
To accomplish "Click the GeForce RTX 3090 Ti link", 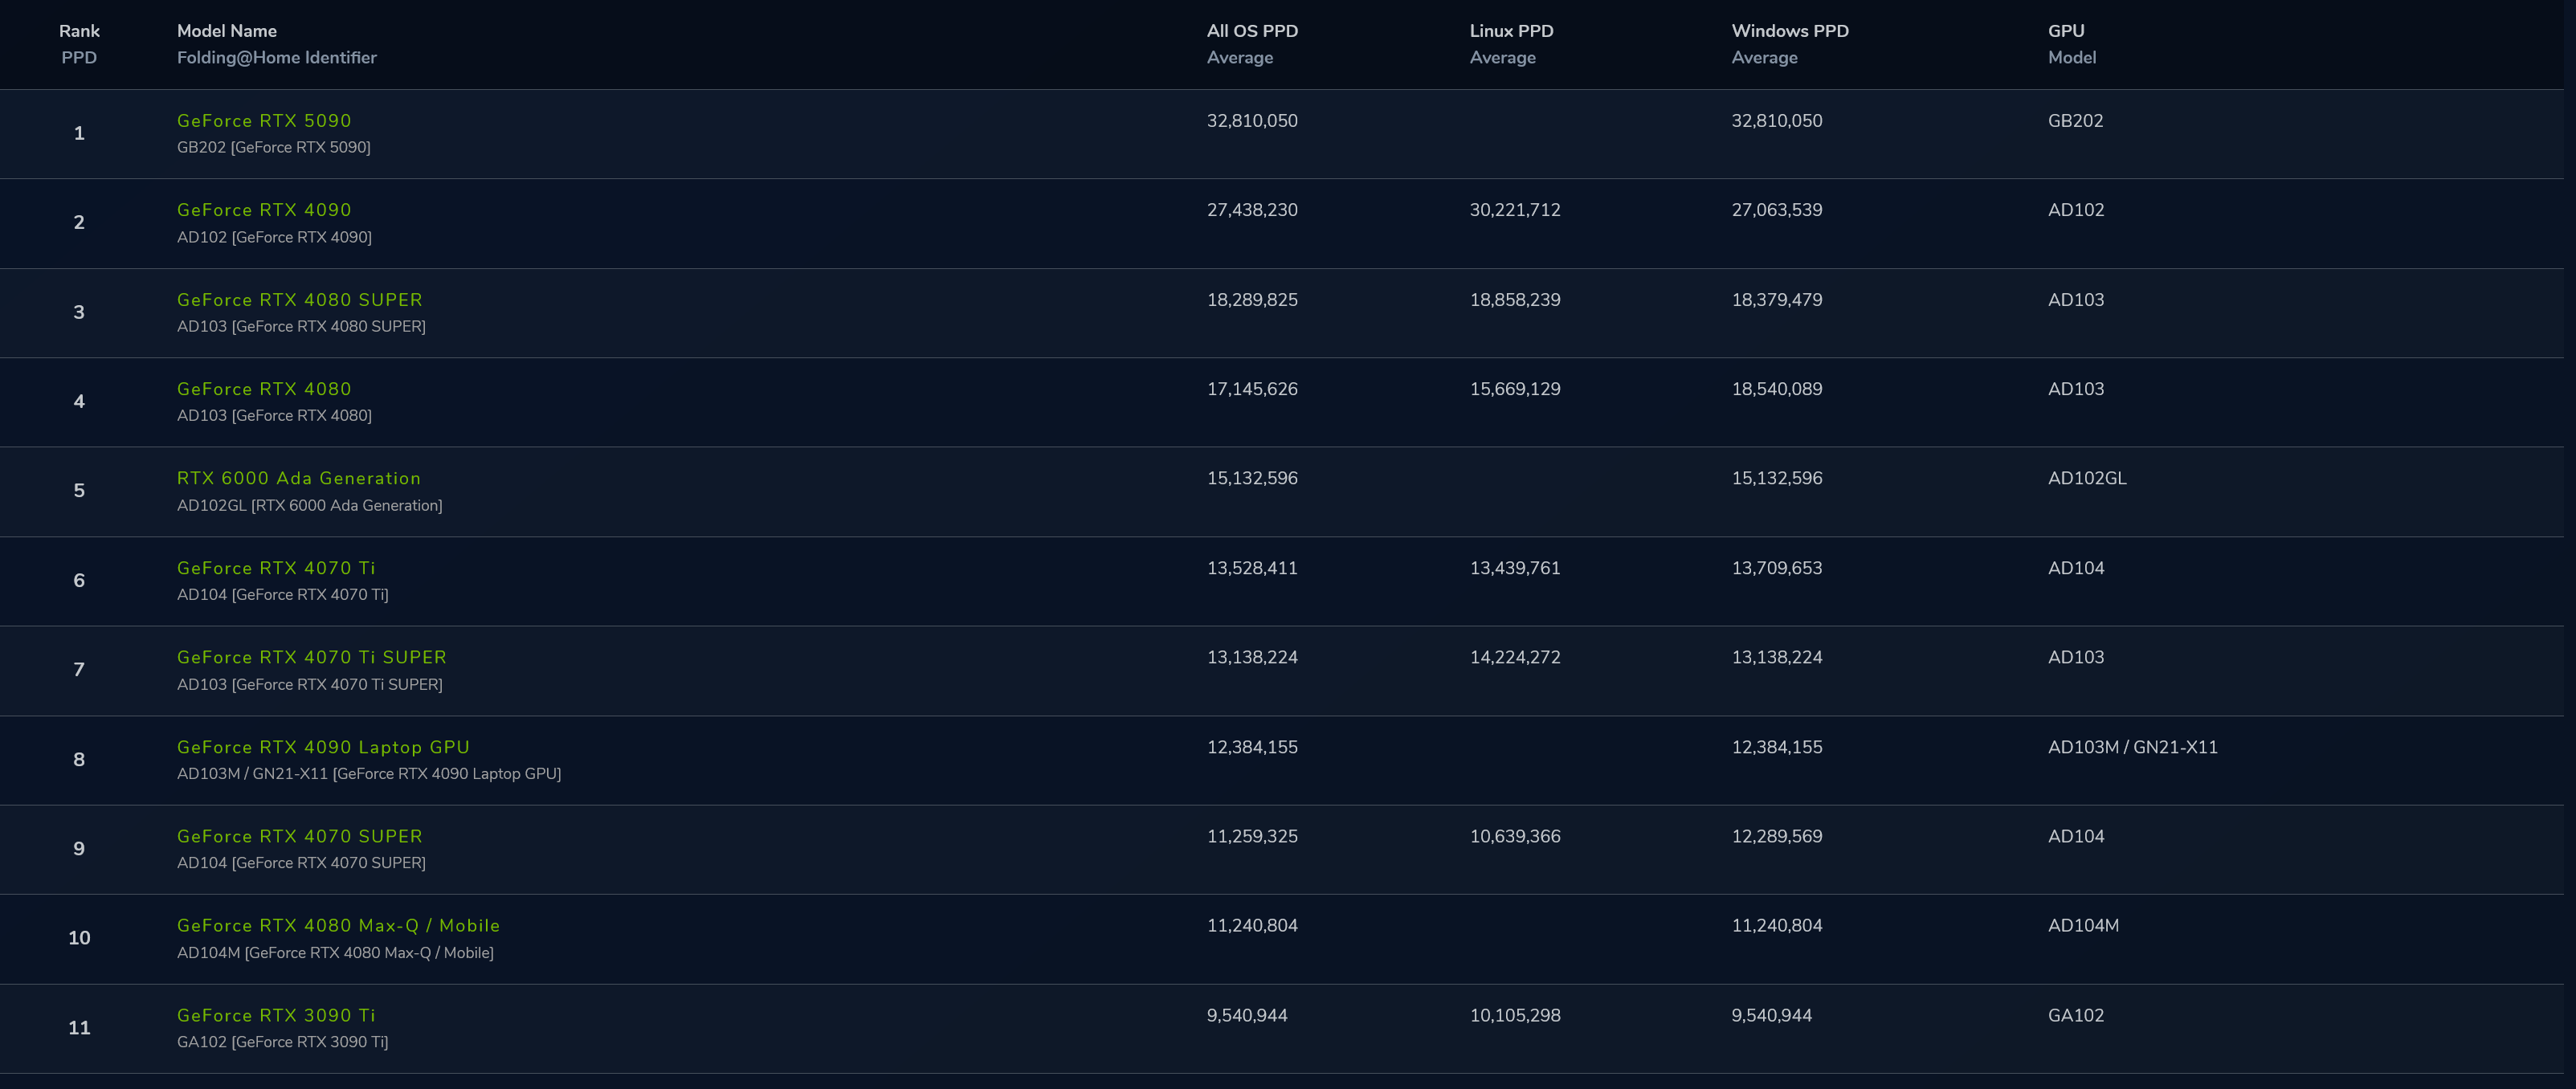I will coord(276,1015).
